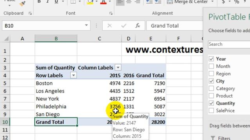Screen dimensions: 250x140
Task: Select the Sum of Quantity cell in row 3
Action: coord(56,68)
